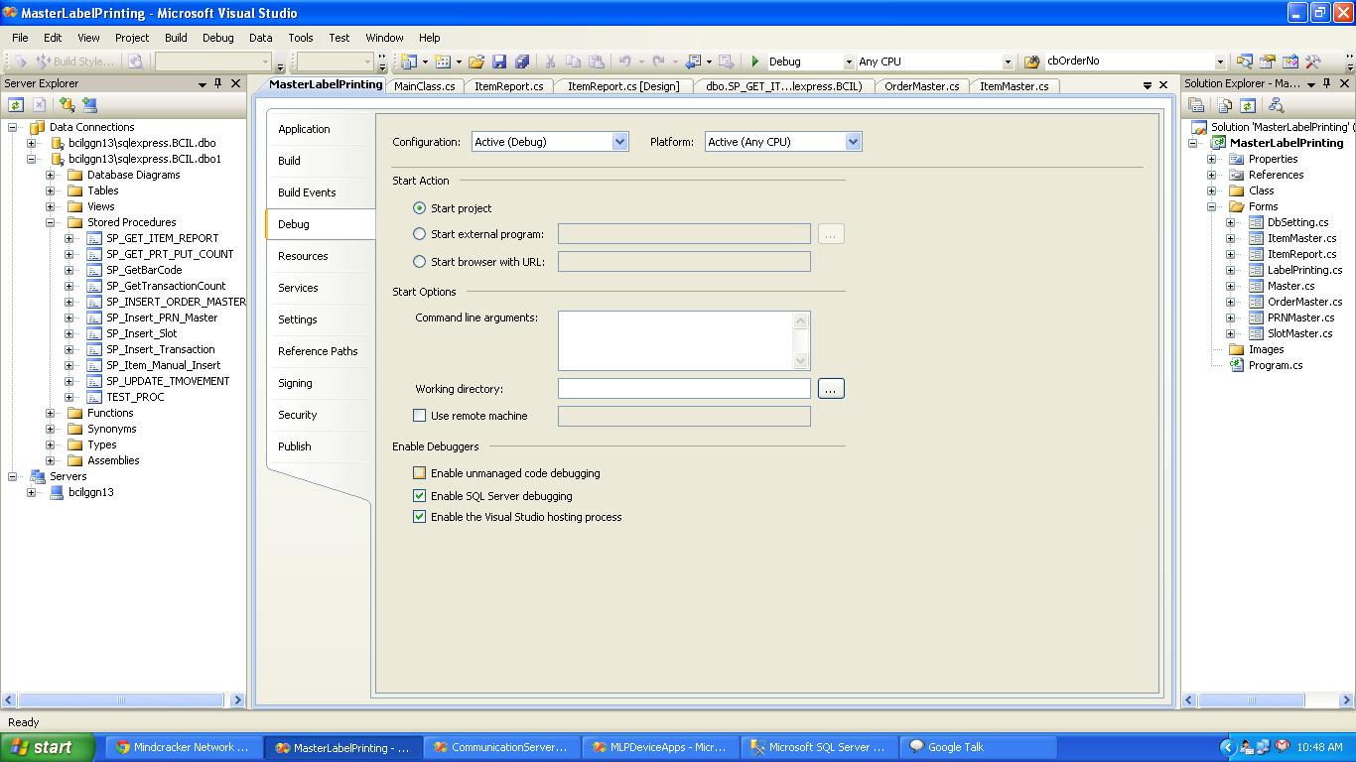
Task: Click Command line arguments text box
Action: (684, 340)
